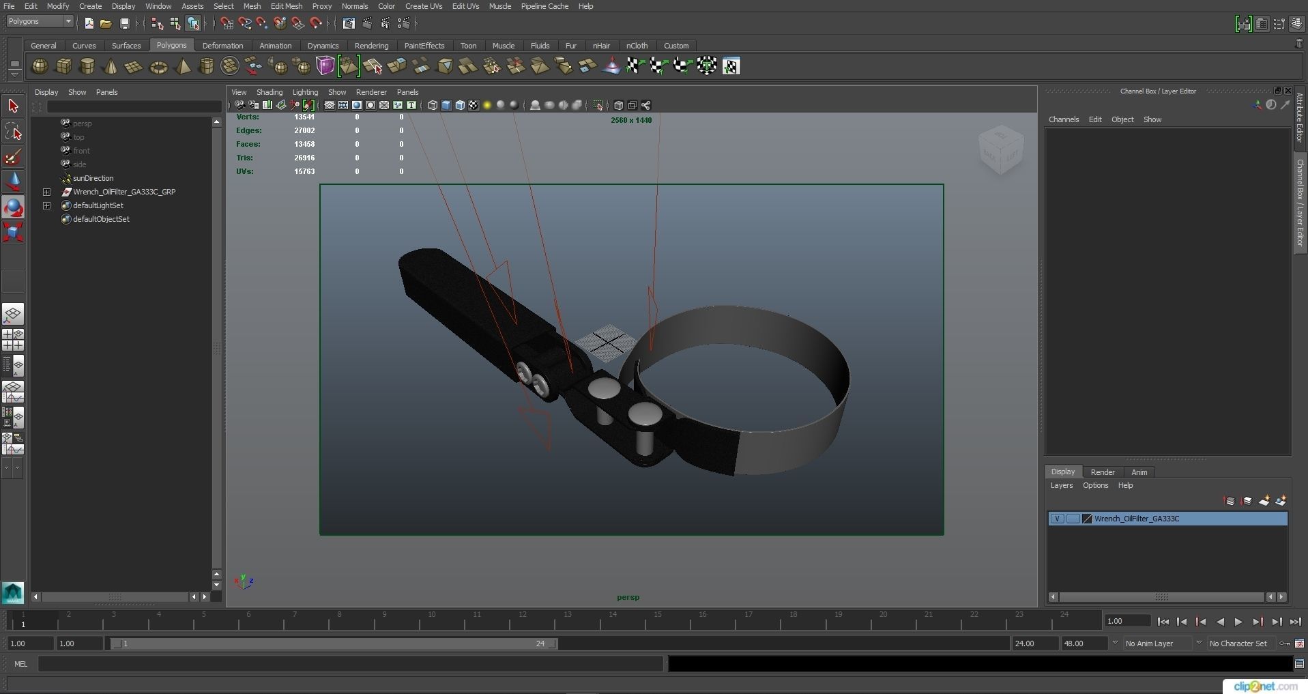Create a polygon cube from the shelf

63,66
